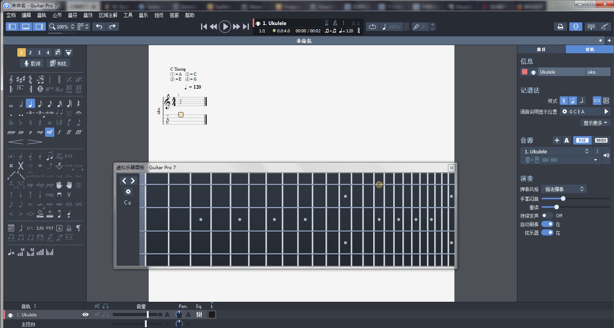This screenshot has height=328, width=614.
Task: Go to the previous position arrow in panel
Action: point(124,181)
